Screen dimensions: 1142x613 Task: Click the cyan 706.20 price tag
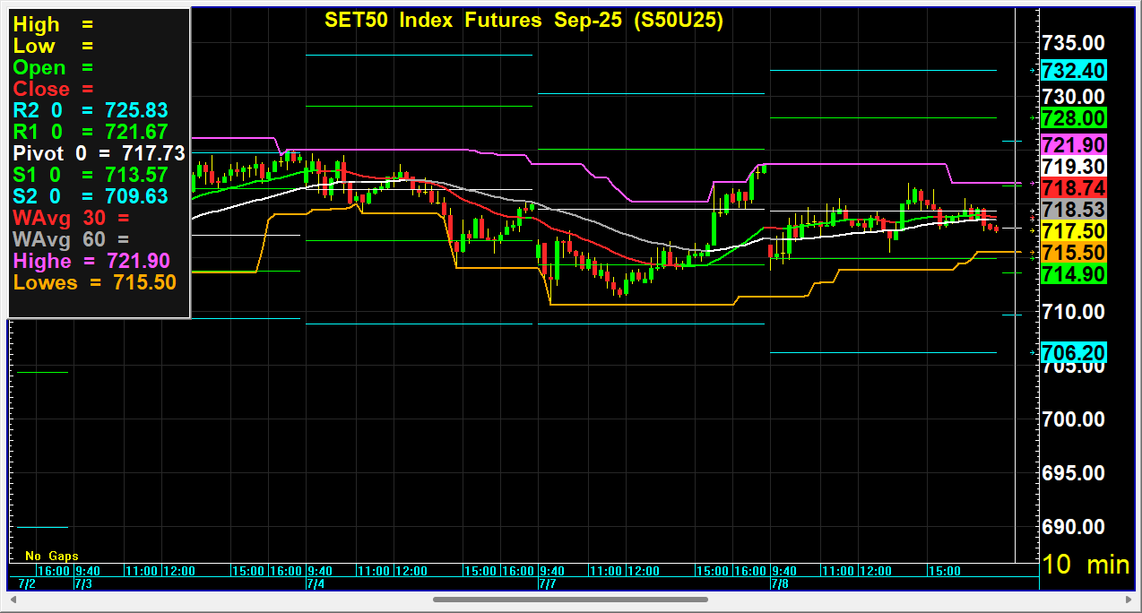pyautogui.click(x=1073, y=352)
